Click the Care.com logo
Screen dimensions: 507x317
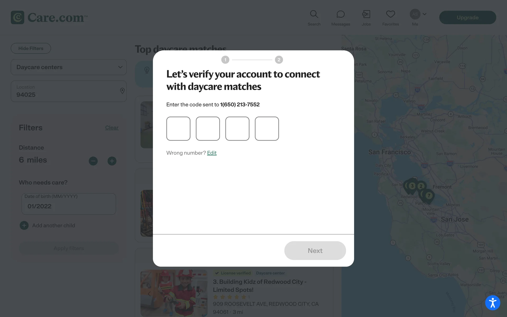pos(49,17)
